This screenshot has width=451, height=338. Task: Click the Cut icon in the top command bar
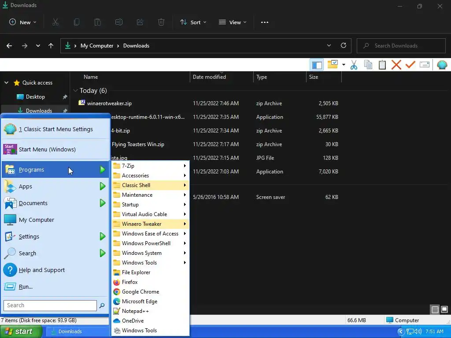[x=55, y=22]
